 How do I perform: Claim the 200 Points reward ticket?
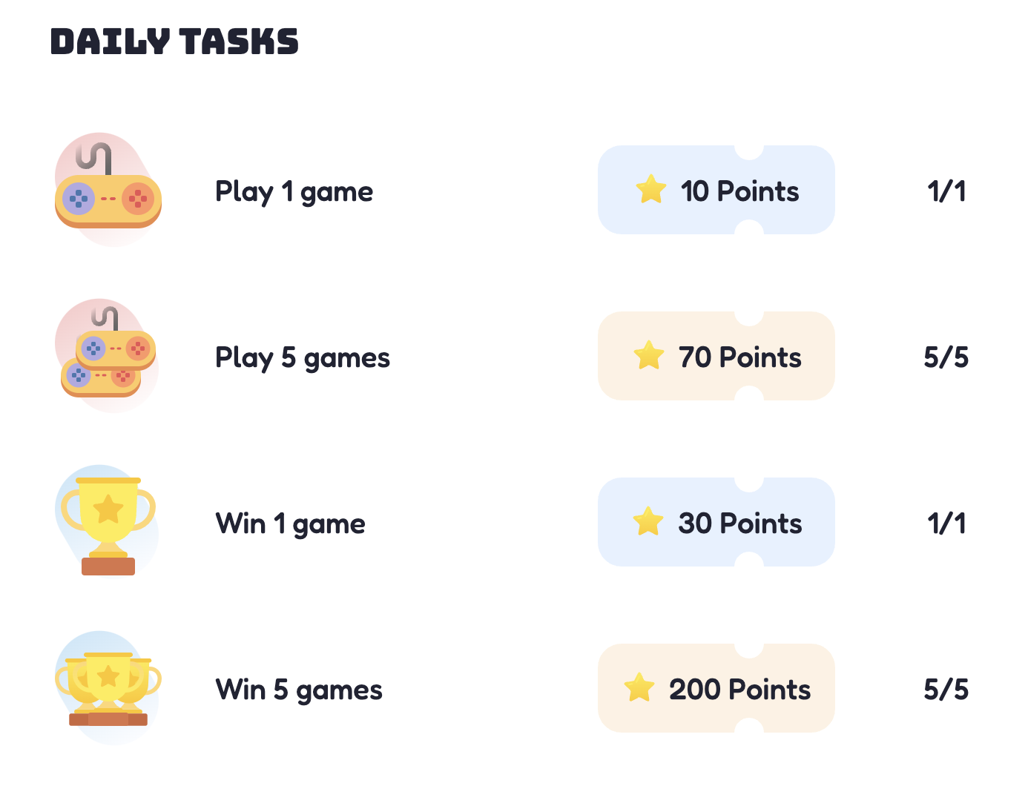(x=716, y=688)
